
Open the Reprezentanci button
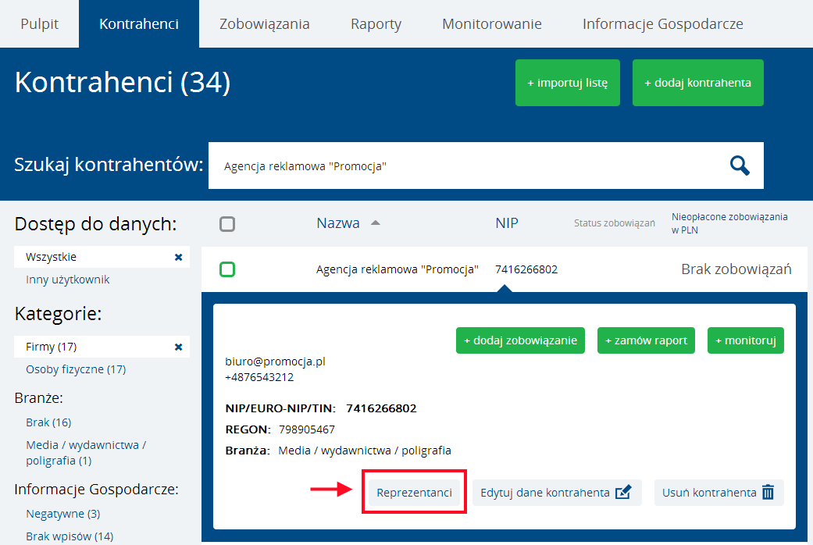point(414,493)
